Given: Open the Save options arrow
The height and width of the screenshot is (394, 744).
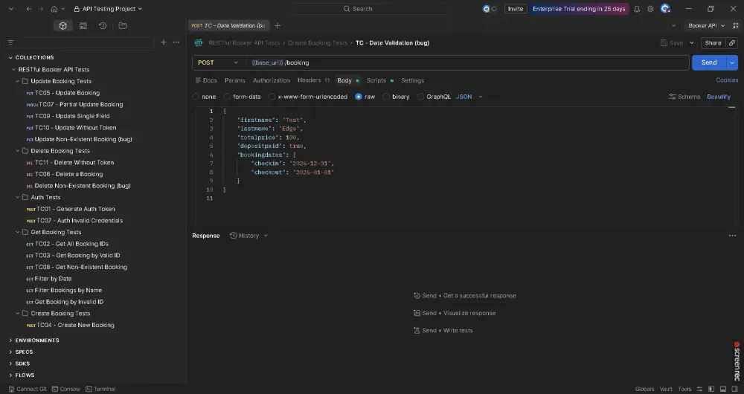Looking at the screenshot, I should 691,42.
